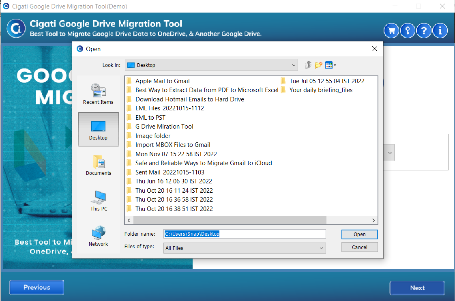
Task: Click the Next button
Action: [417, 288]
